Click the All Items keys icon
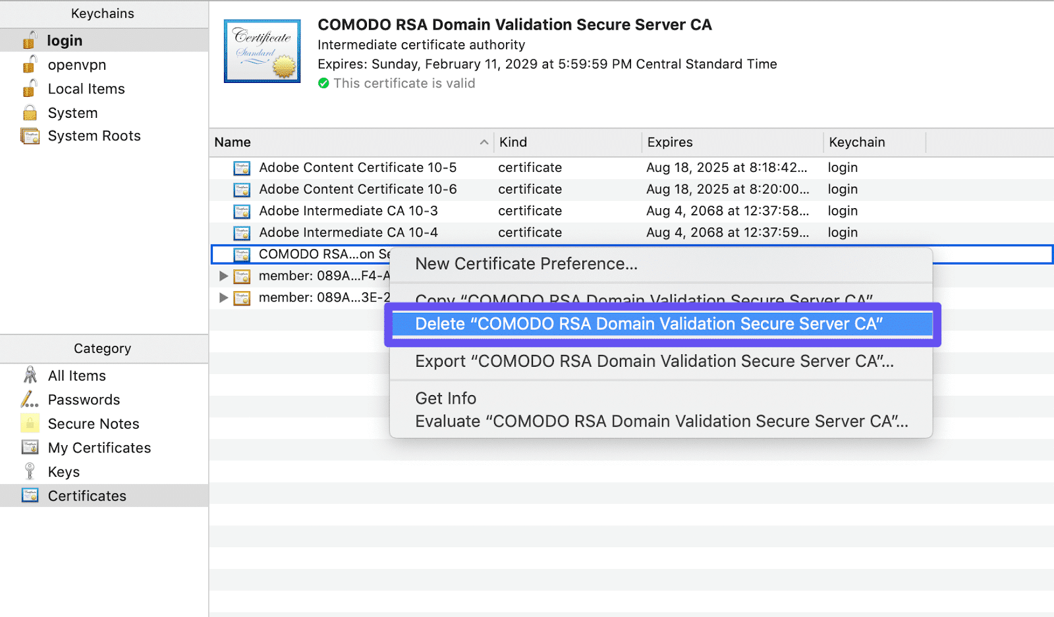The height and width of the screenshot is (617, 1054). pos(30,375)
